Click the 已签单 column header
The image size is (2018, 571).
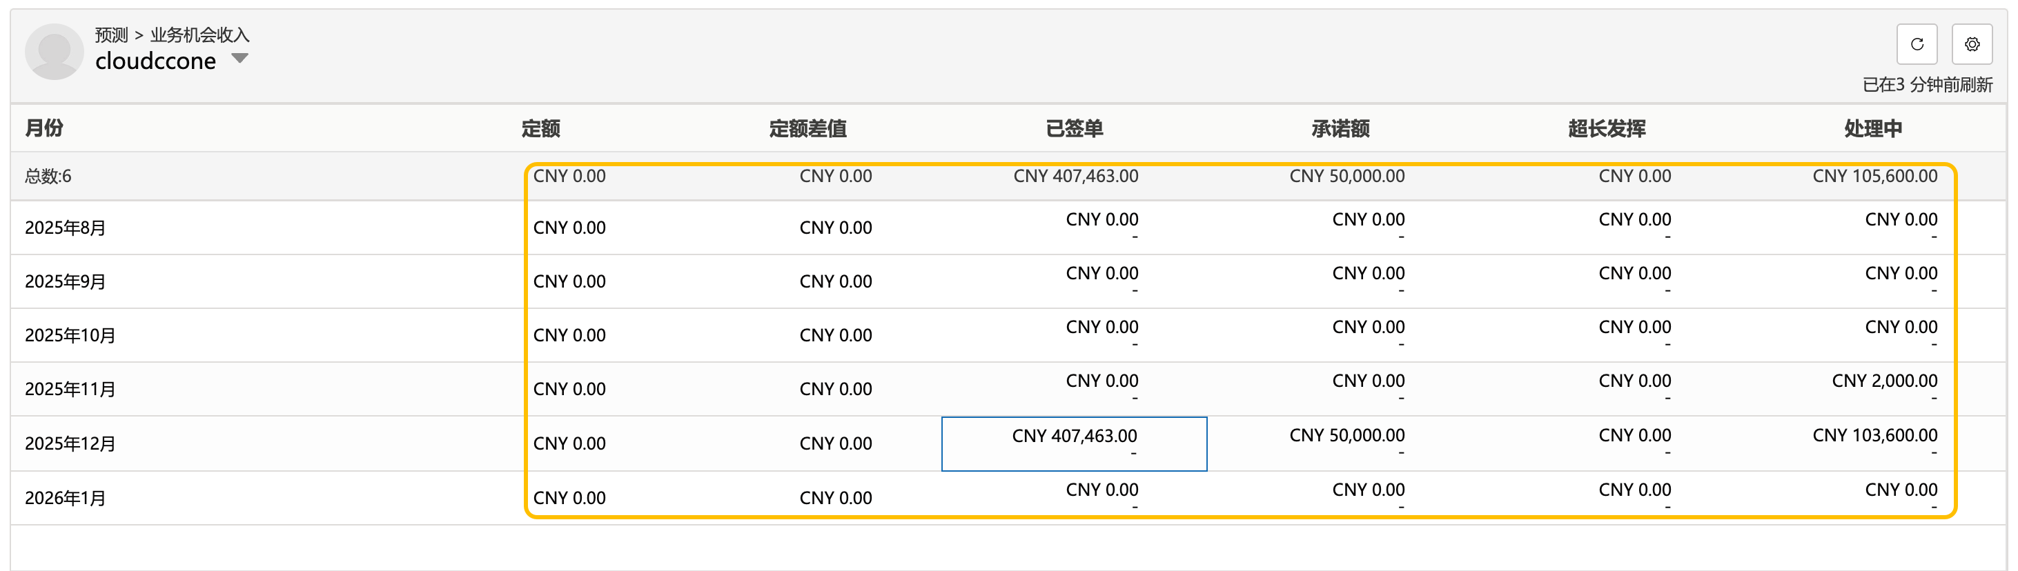1074,128
